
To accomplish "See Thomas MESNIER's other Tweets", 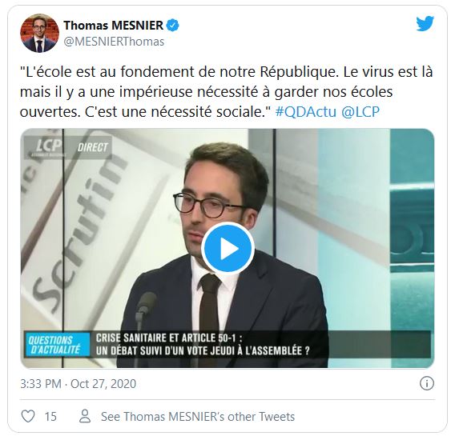I will point(198,417).
